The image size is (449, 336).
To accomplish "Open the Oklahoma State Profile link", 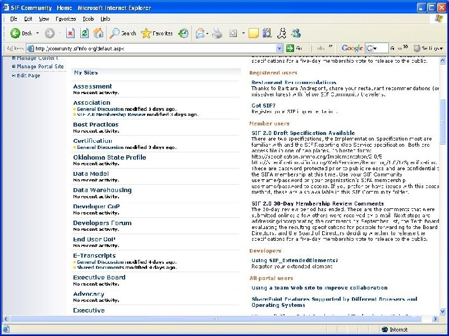I will click(109, 157).
